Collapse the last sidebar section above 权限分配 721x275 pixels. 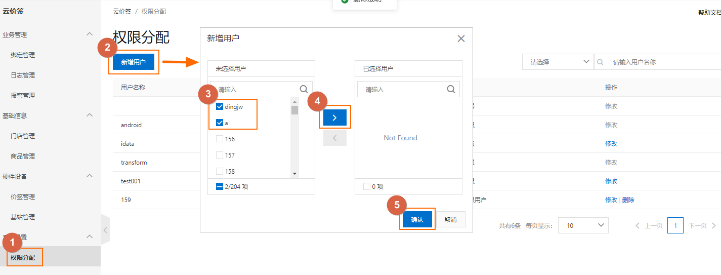coord(90,237)
